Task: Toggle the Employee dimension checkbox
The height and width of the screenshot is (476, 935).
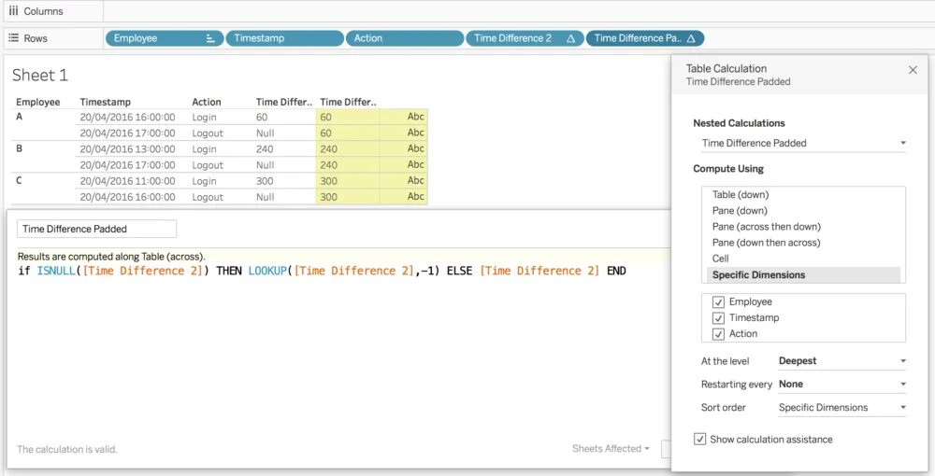Action: 718,301
